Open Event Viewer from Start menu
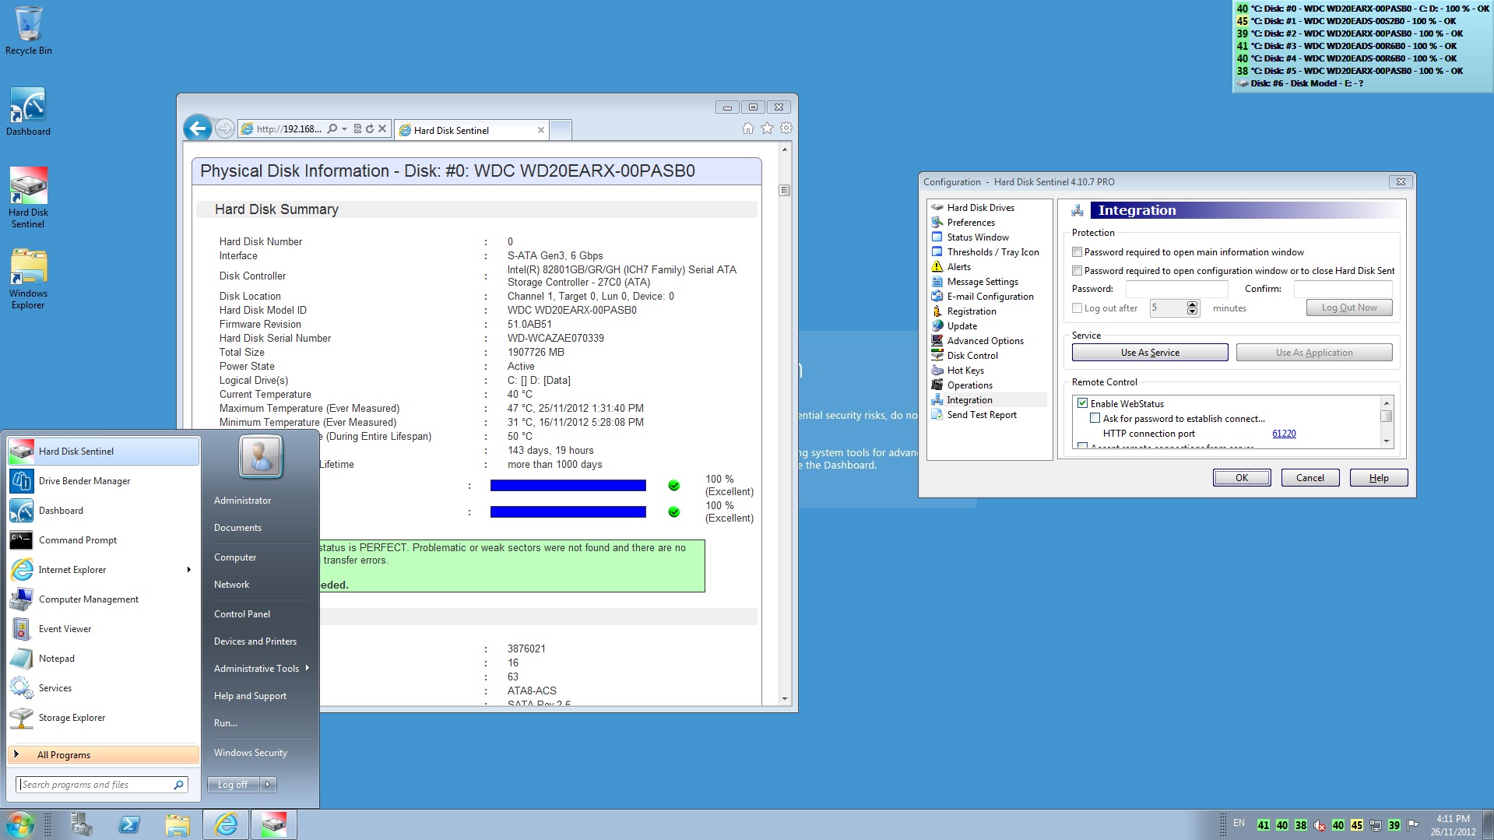This screenshot has width=1494, height=840. point(104,629)
